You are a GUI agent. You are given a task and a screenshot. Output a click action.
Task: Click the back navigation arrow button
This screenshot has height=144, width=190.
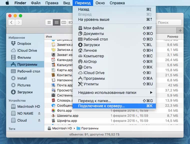[x=11, y=22]
